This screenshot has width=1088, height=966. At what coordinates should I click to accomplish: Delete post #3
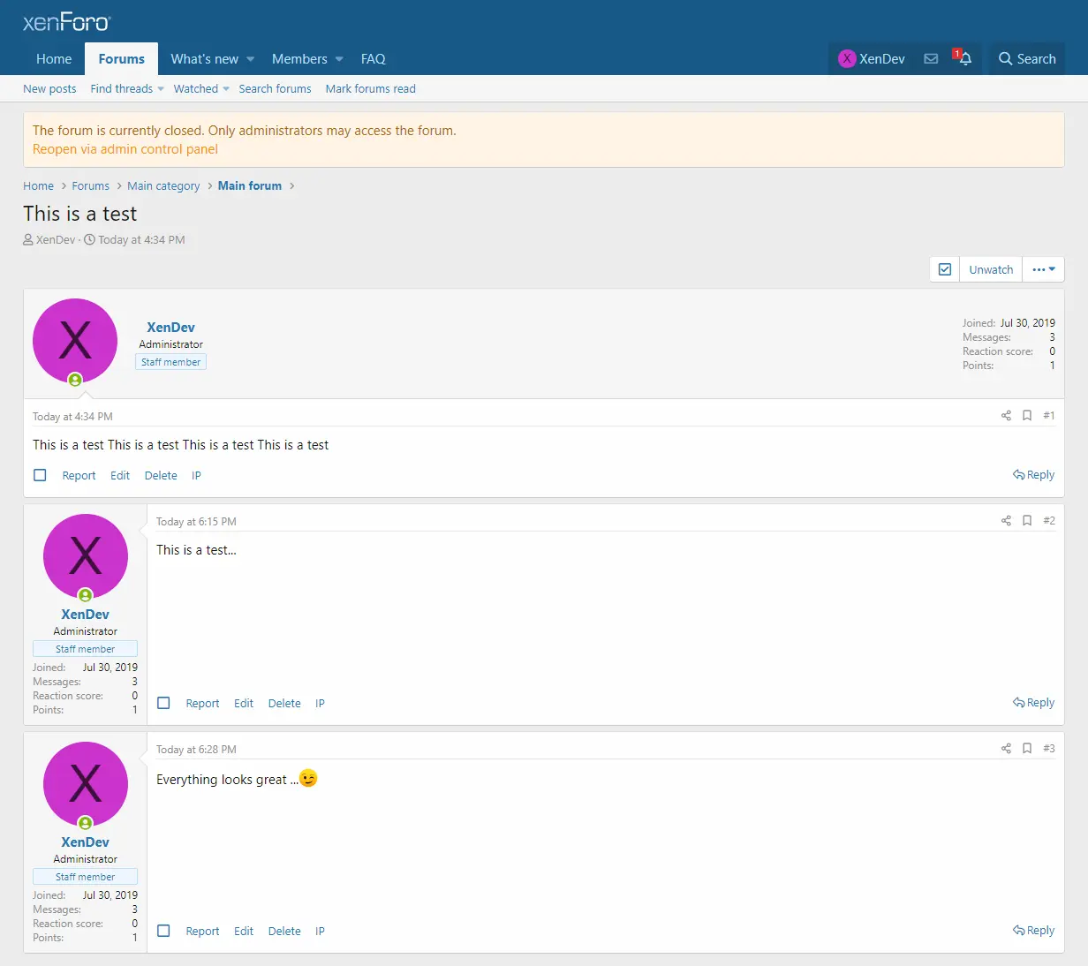(284, 932)
